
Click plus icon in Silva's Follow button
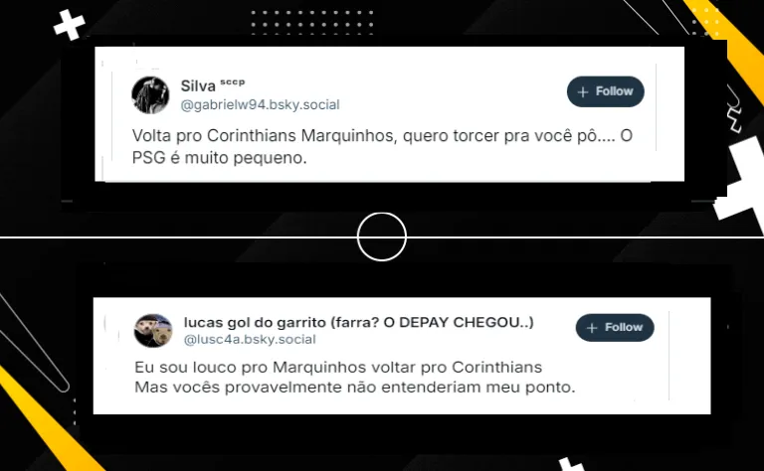tap(583, 92)
